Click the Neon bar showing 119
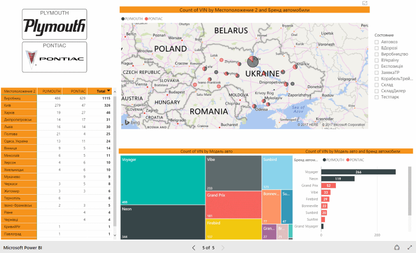Image resolution: width=416 pixels, height=253 pixels. [337, 179]
